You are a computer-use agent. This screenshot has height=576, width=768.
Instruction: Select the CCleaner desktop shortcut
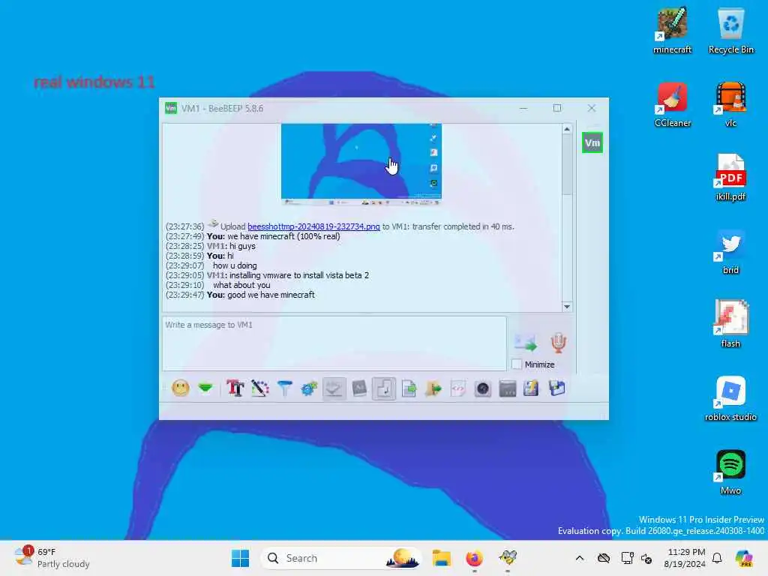pyautogui.click(x=672, y=104)
